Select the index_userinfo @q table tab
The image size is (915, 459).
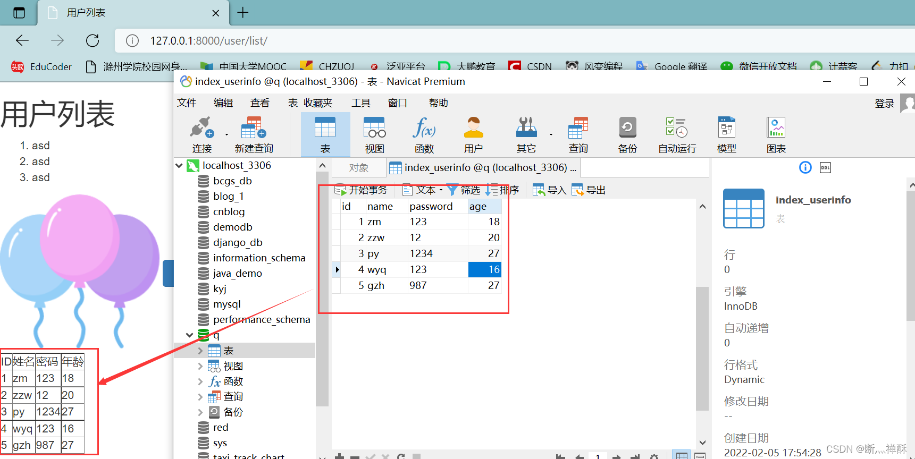coord(483,168)
